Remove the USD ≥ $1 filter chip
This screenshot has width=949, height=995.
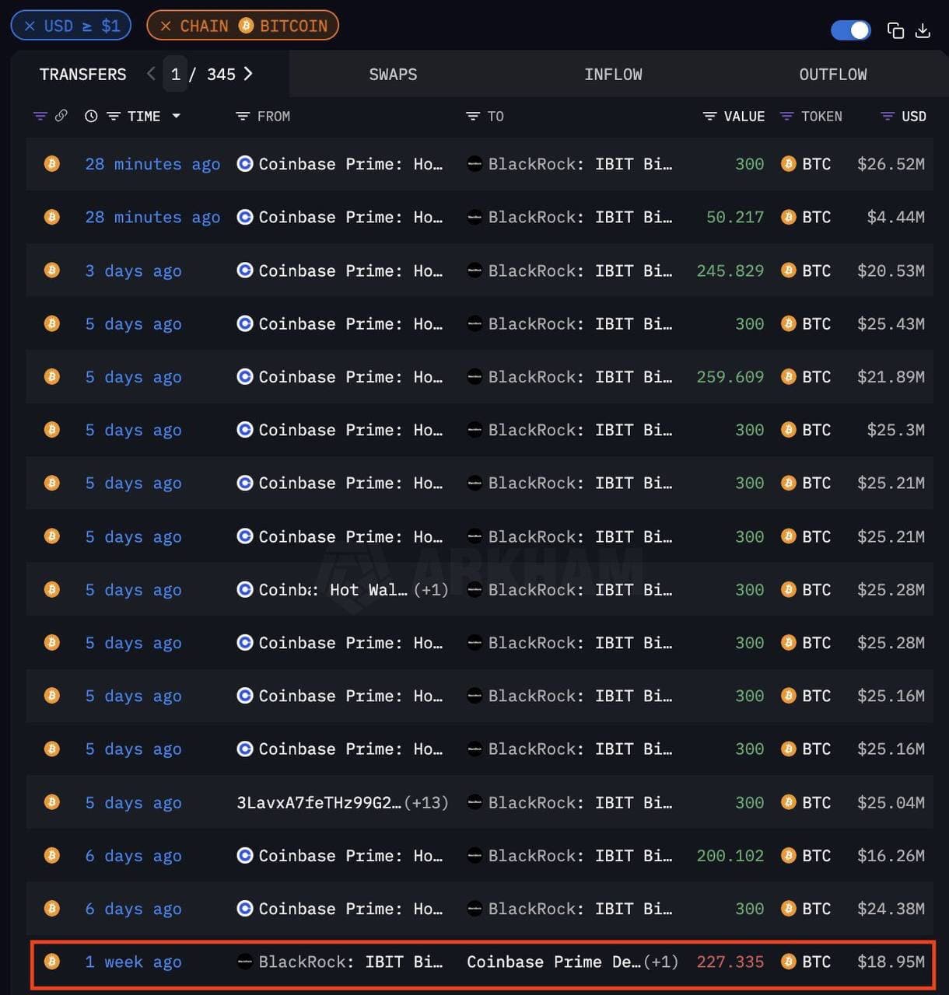point(30,26)
